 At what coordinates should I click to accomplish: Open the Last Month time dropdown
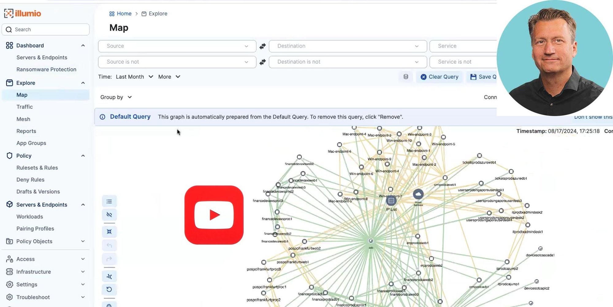(134, 77)
